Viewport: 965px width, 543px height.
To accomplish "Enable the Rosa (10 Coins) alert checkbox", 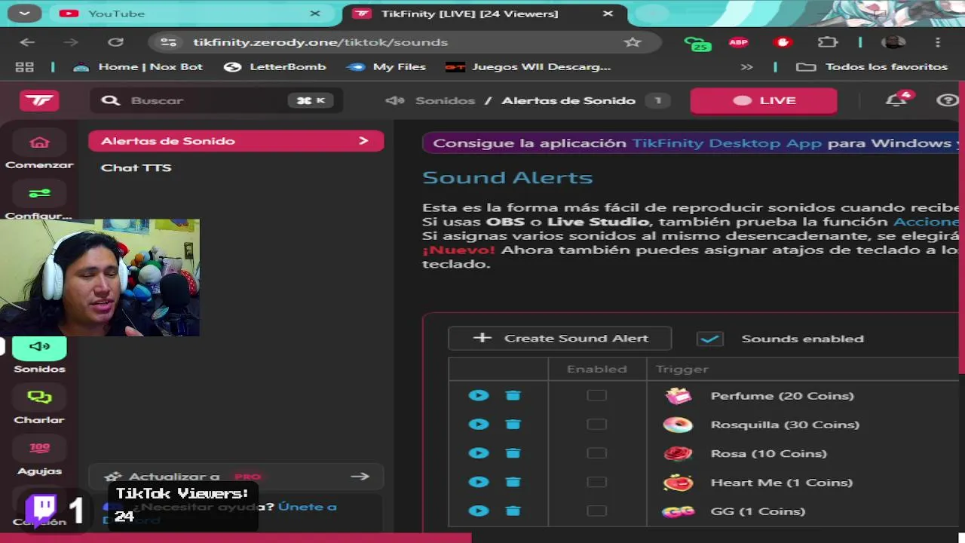I will point(596,452).
